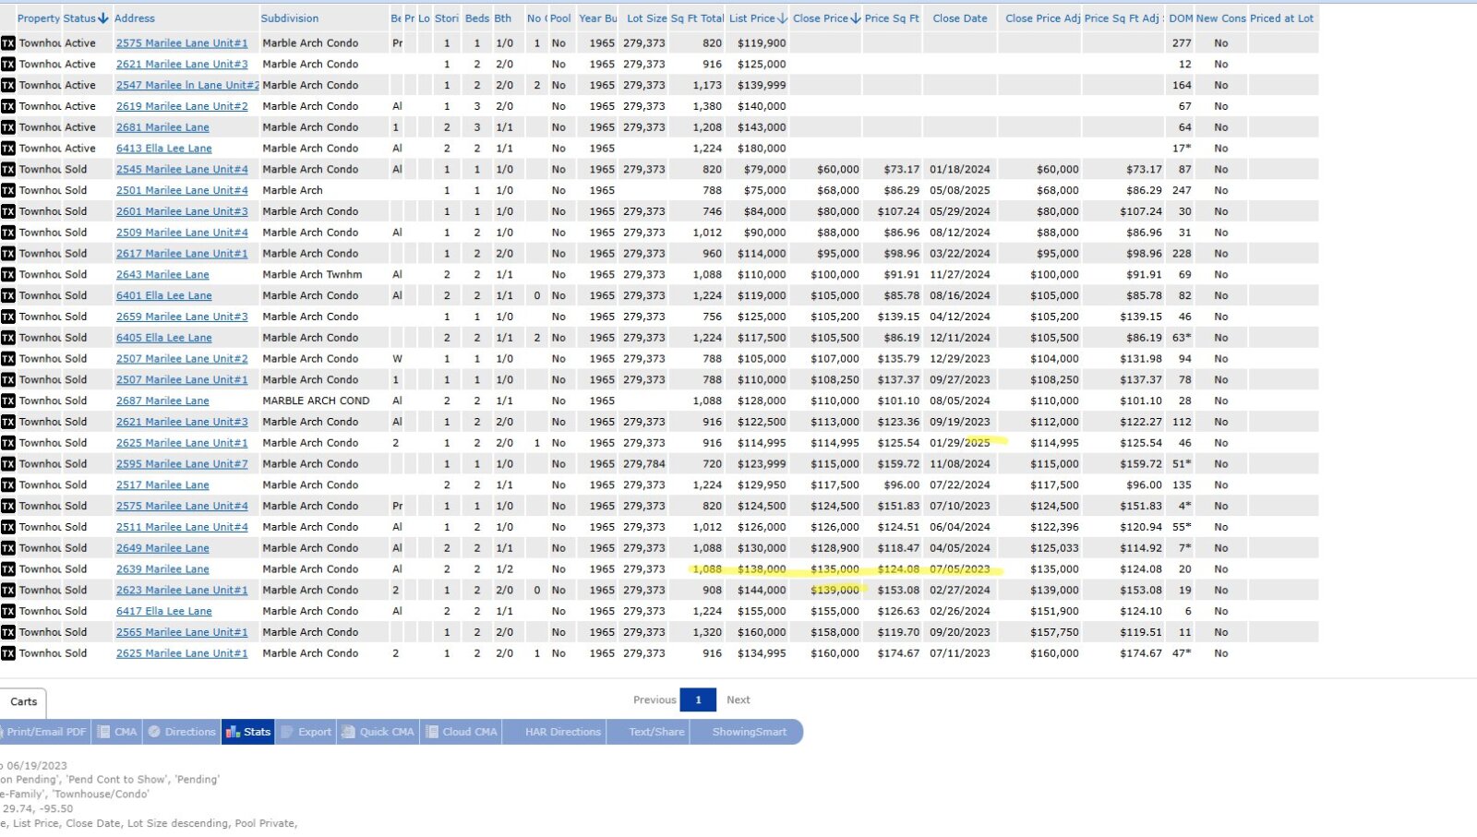
Task: Open listing 2511 Marilee Lane Unit#4
Action: click(182, 527)
